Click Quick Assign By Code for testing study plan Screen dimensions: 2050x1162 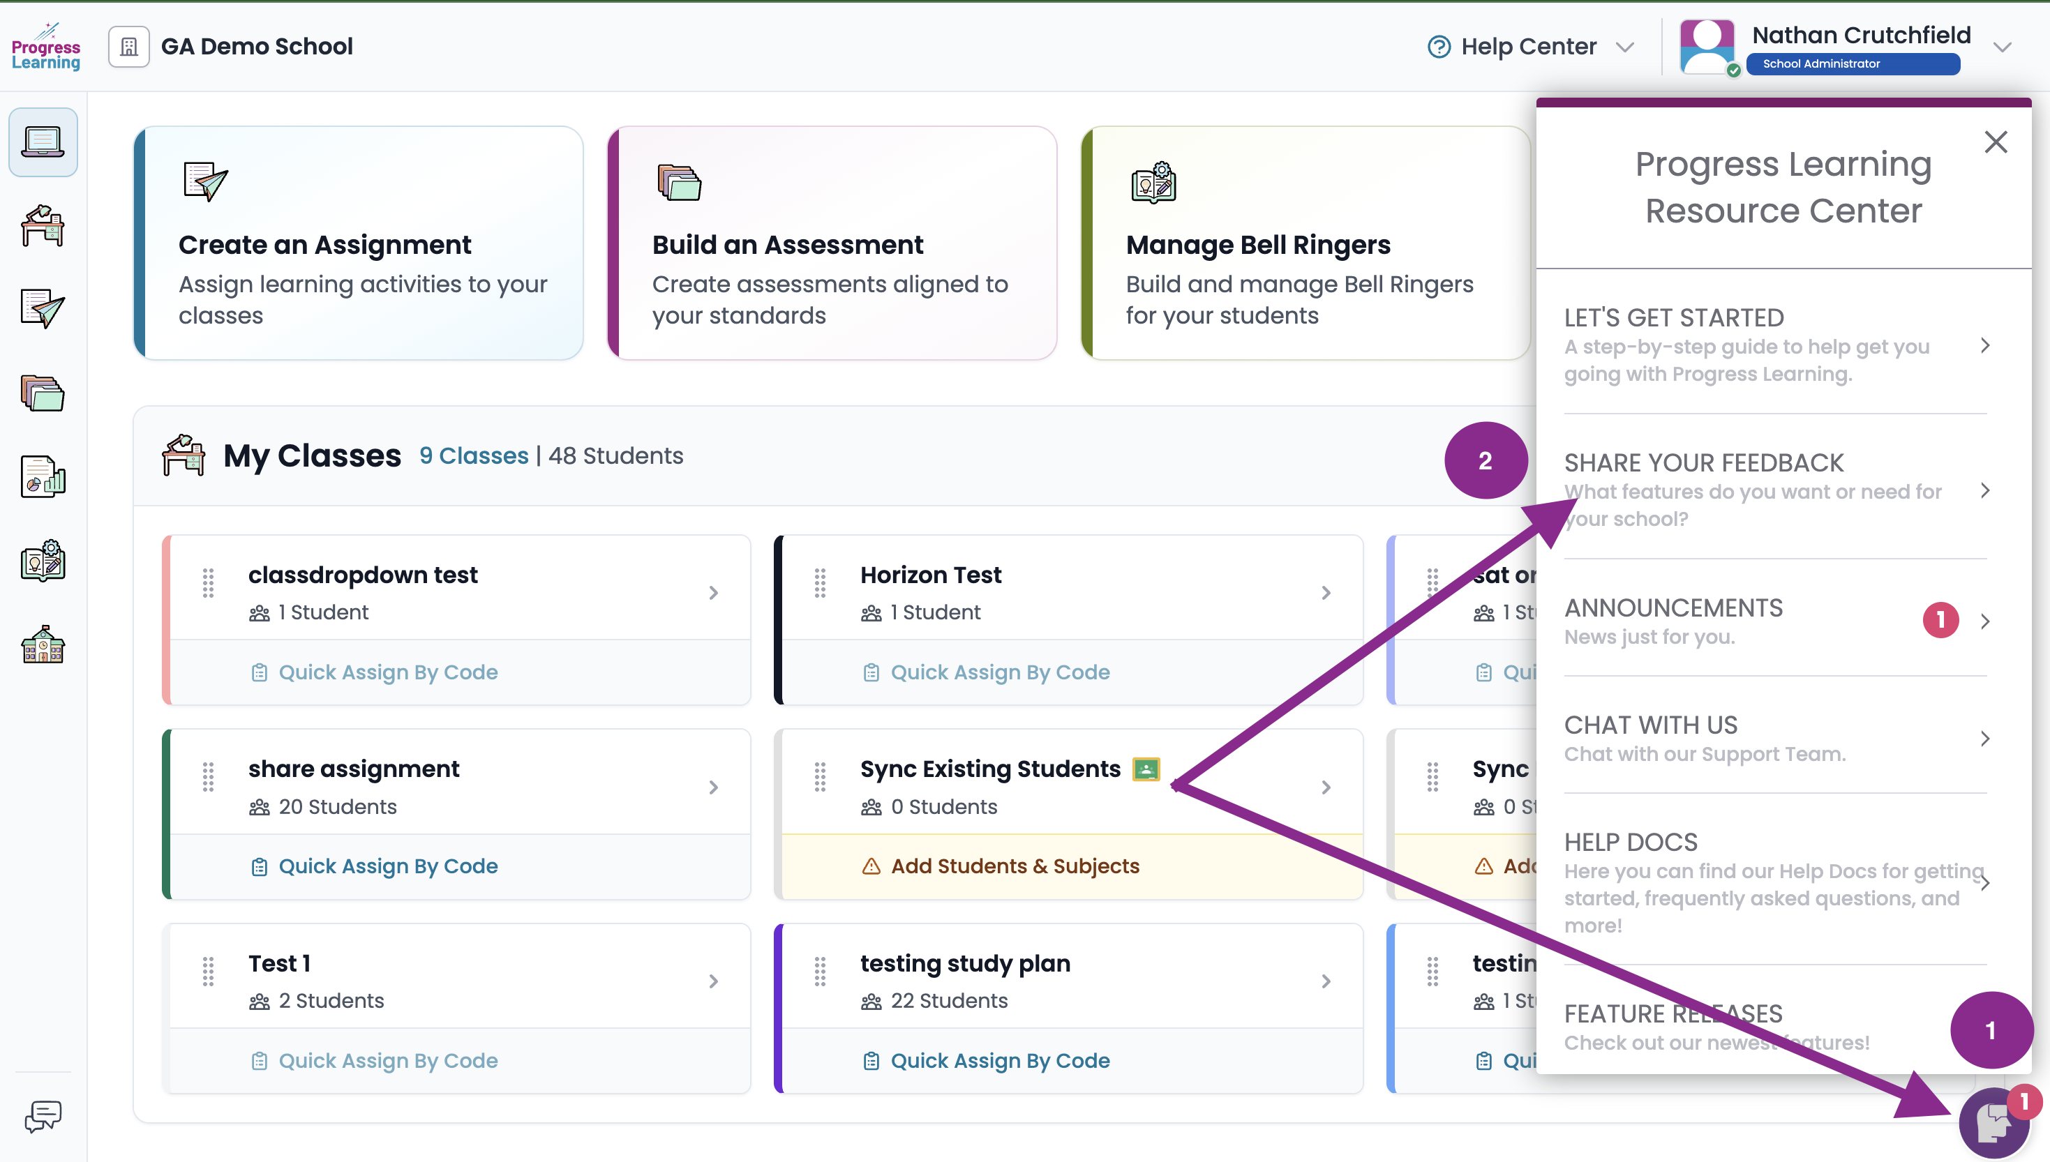tap(986, 1062)
